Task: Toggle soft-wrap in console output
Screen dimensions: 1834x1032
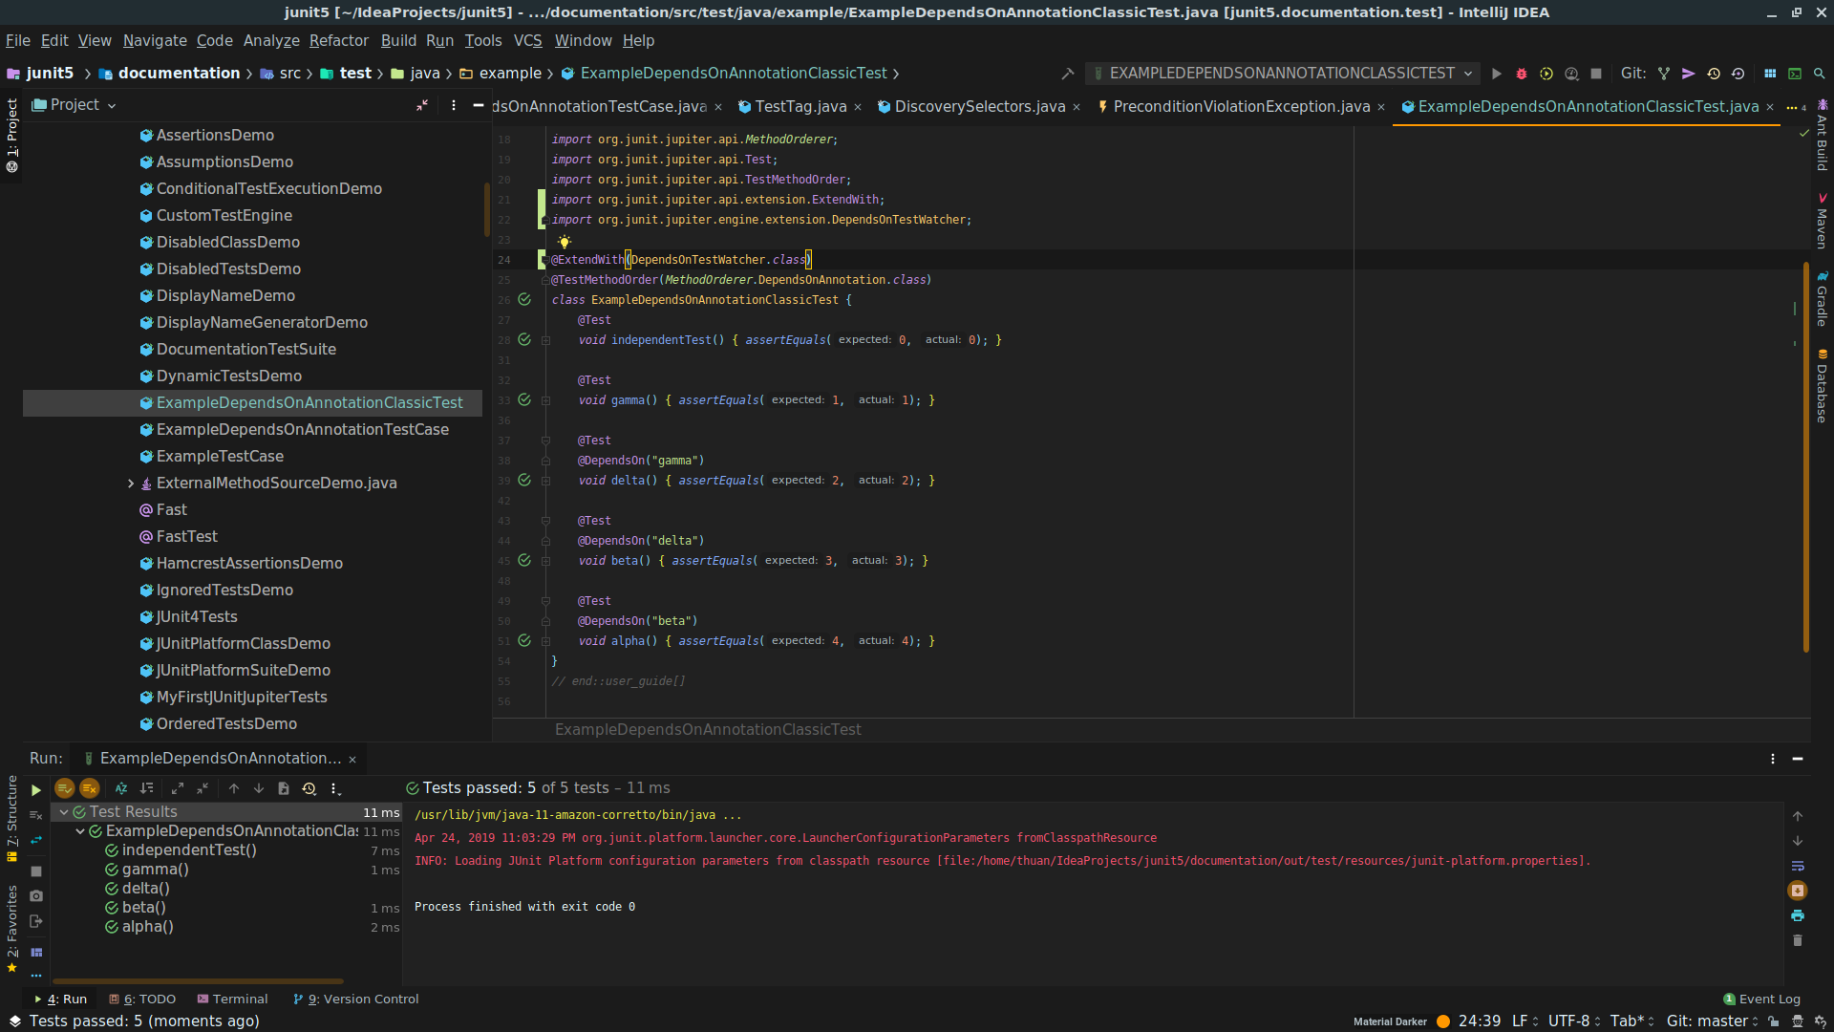Action: coord(1798,866)
